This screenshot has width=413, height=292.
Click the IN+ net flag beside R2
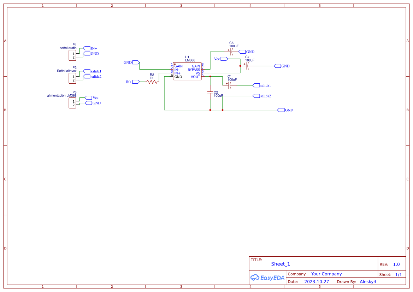pos(136,82)
